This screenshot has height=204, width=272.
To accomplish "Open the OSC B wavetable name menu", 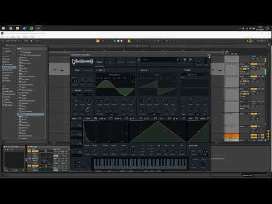I will pos(157,75).
